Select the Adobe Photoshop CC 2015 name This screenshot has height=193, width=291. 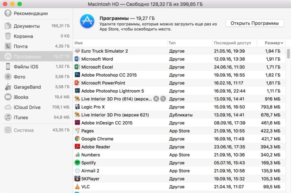(109, 75)
